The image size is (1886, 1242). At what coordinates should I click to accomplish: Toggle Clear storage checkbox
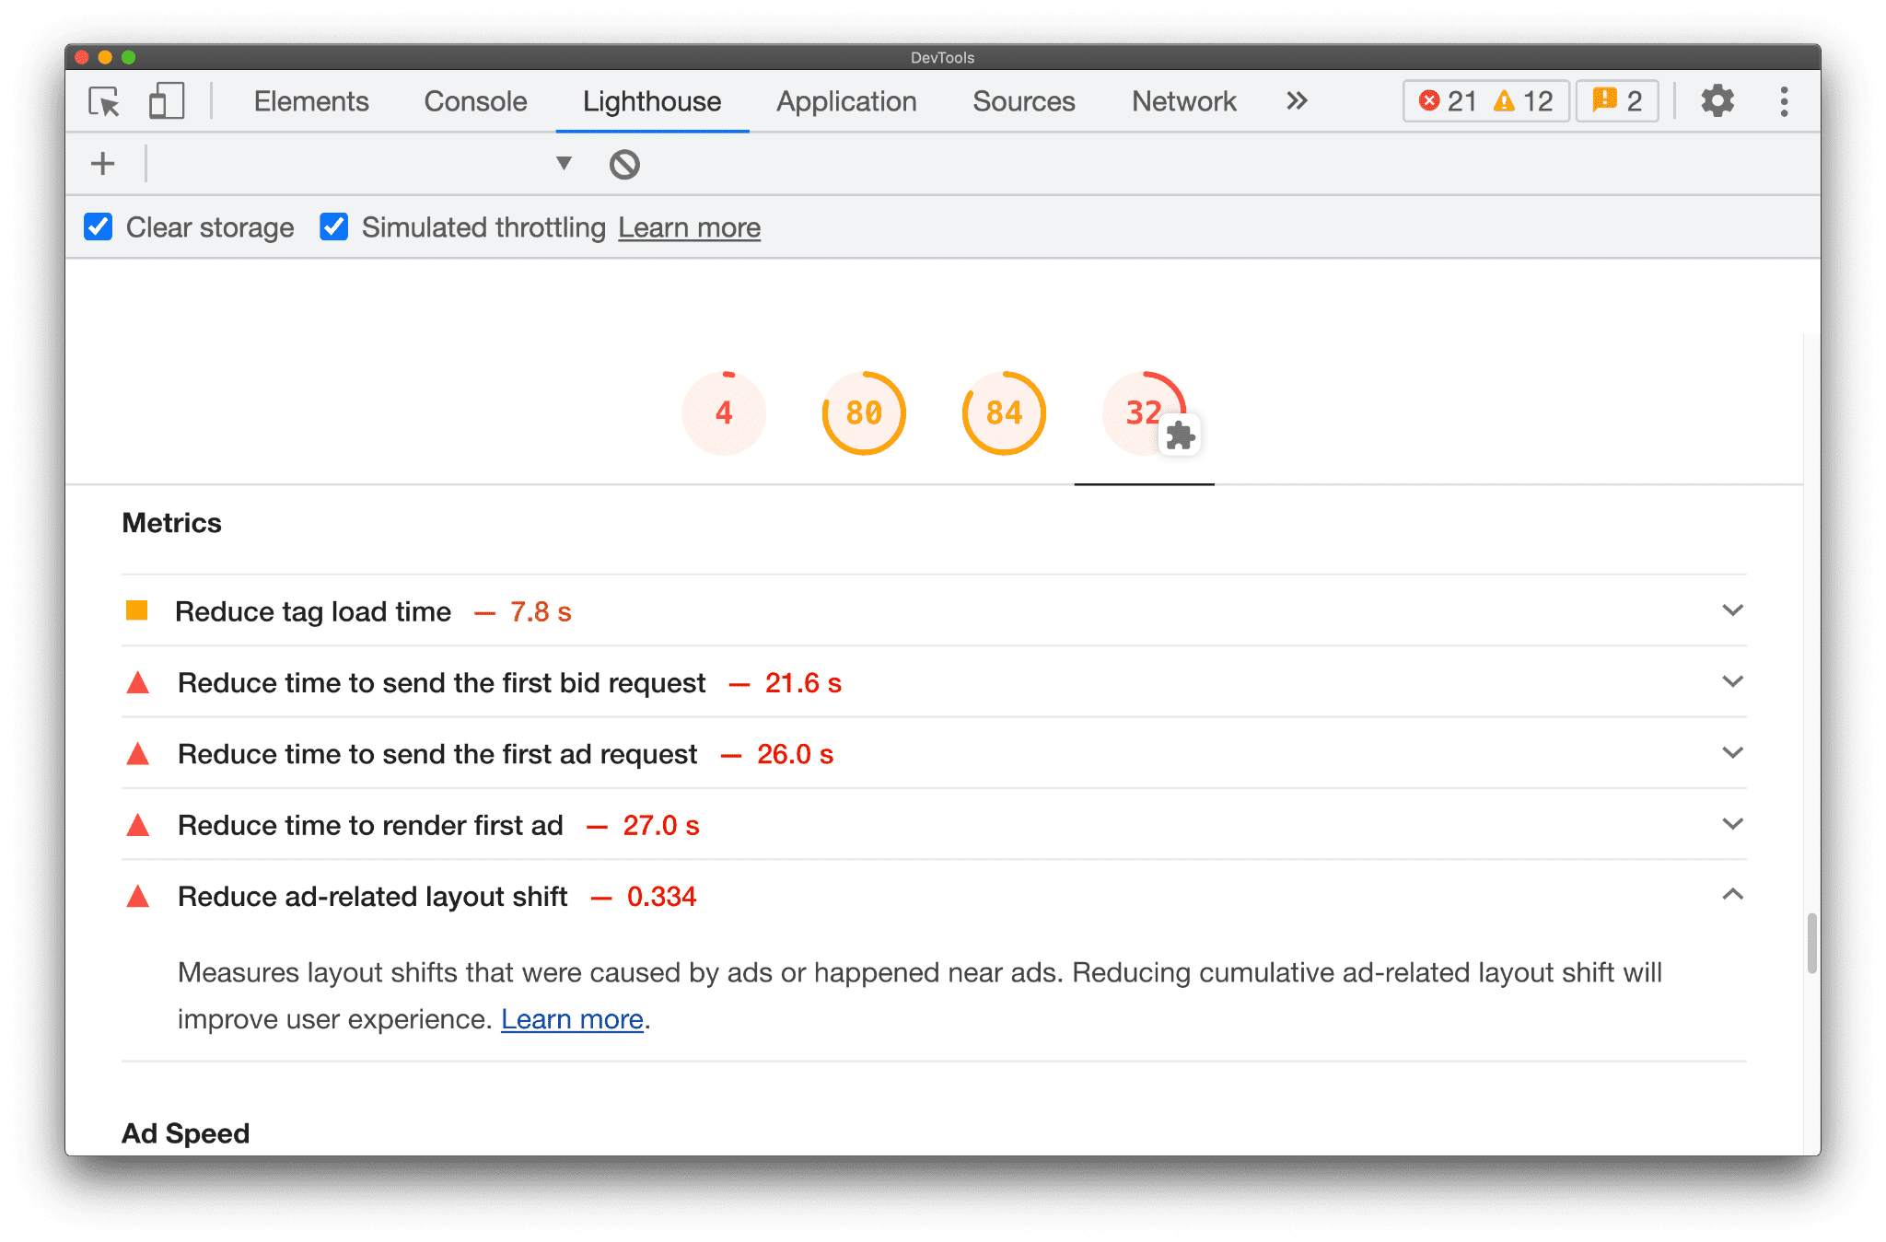pos(99,227)
